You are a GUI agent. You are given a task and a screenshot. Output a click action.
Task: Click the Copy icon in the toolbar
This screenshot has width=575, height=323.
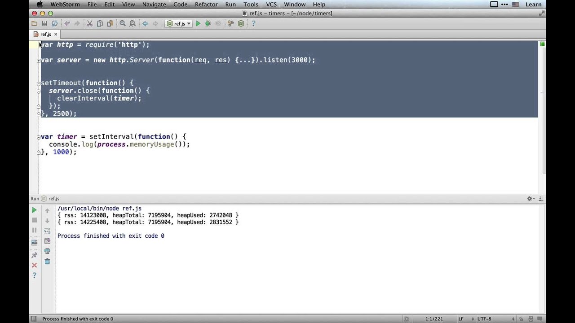pos(100,24)
